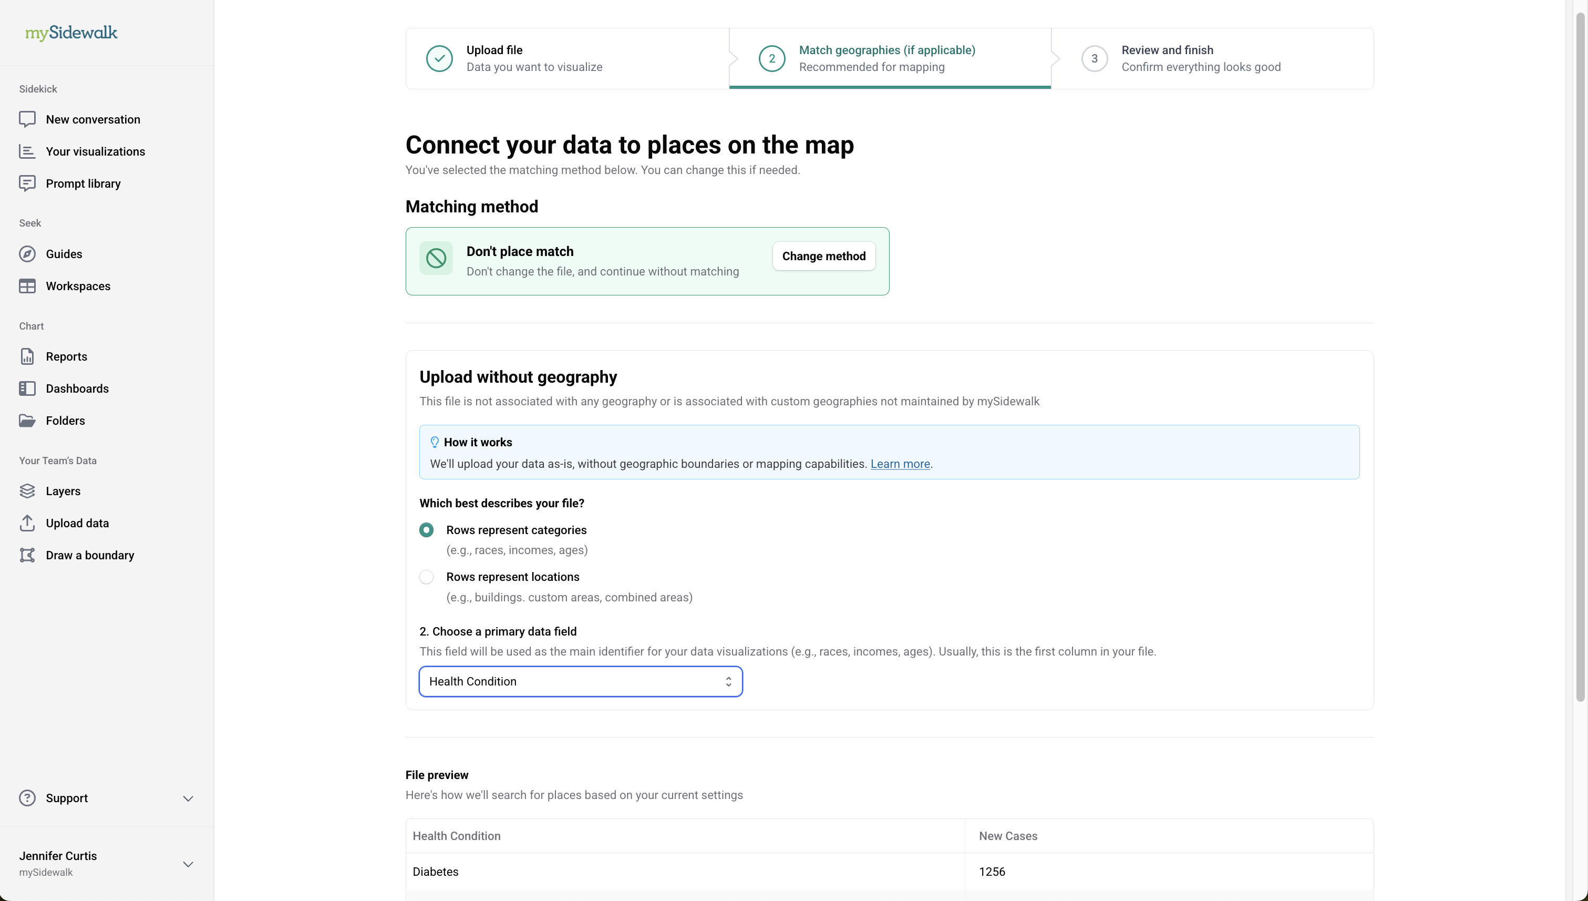Open the Learn more link

[x=900, y=464]
